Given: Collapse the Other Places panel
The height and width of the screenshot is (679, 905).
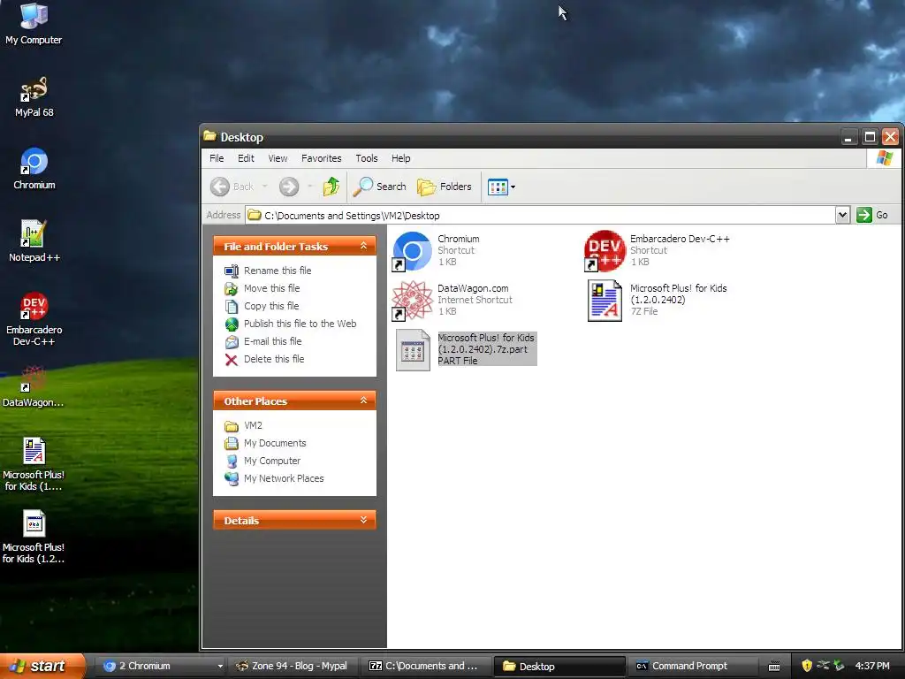Looking at the screenshot, I should point(363,401).
